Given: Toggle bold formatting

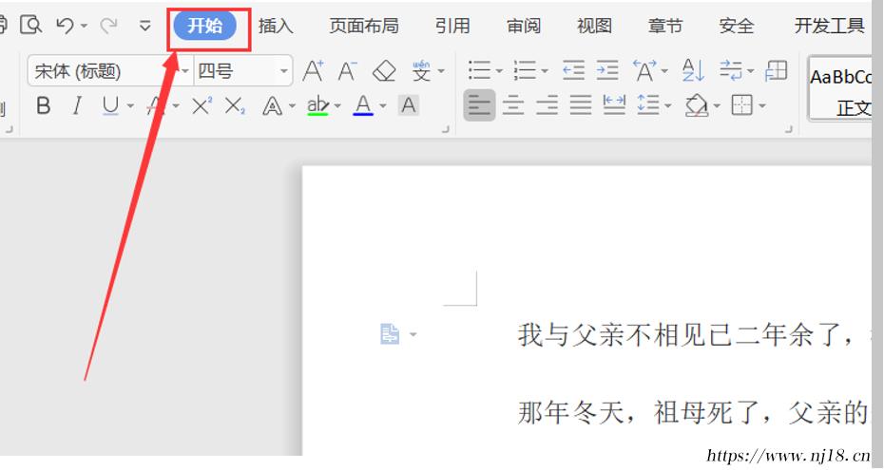Looking at the screenshot, I should pyautogui.click(x=44, y=105).
